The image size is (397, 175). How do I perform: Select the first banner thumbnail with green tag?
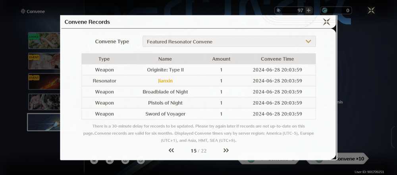[44, 40]
